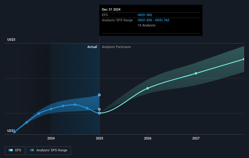Select the first EPS point near US$1

tap(15, 132)
